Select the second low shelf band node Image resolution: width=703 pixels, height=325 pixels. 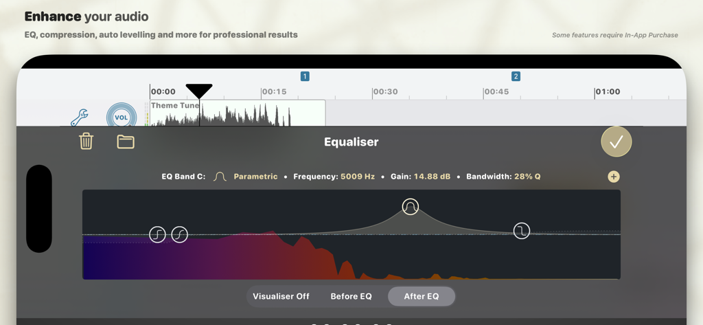(x=180, y=234)
